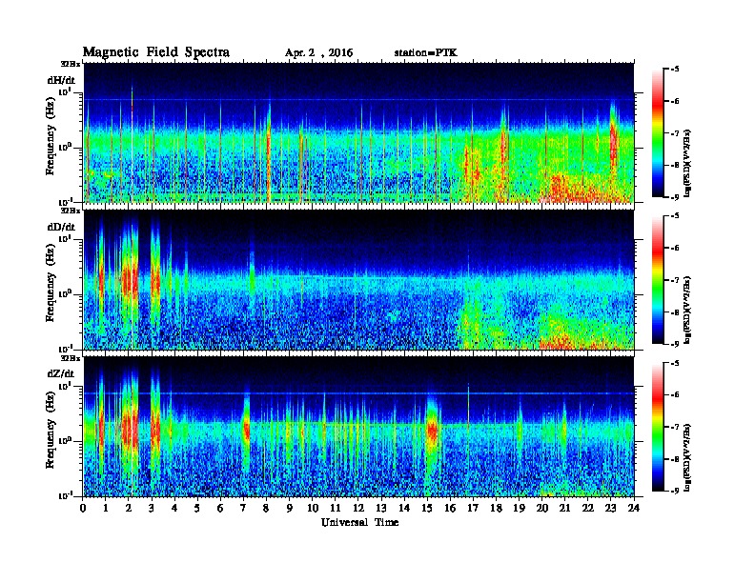Click hour tick label "3" on time axis
This screenshot has width=755, height=583.
pyautogui.click(x=152, y=508)
